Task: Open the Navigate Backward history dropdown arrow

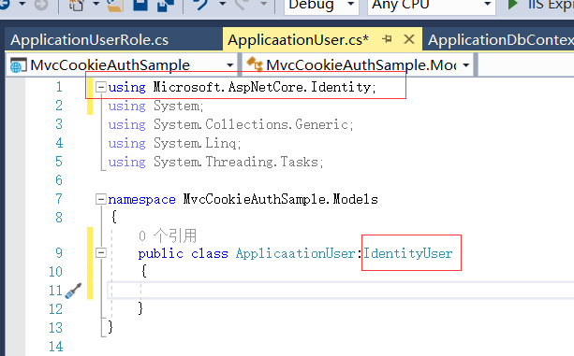Action: coord(22,5)
